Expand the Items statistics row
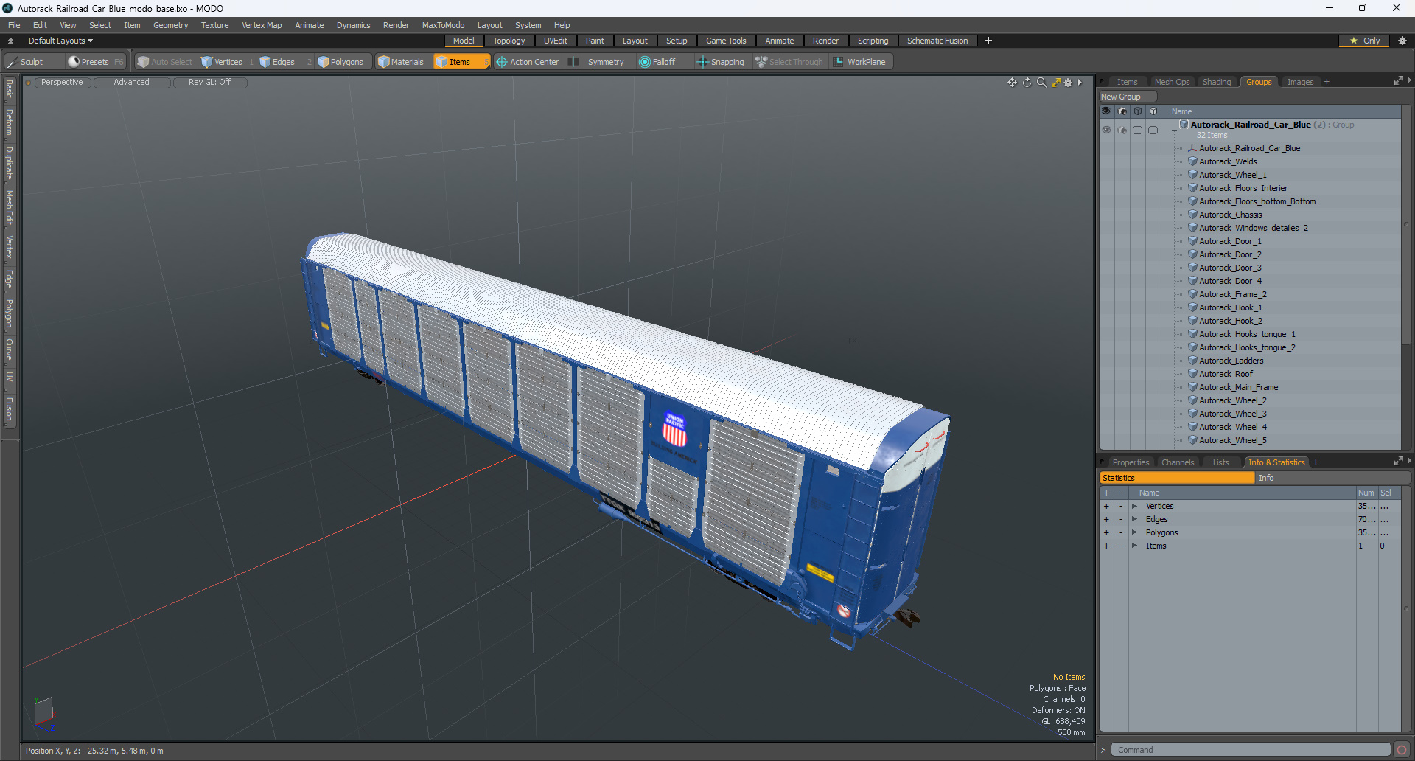This screenshot has width=1415, height=761. click(x=1134, y=546)
